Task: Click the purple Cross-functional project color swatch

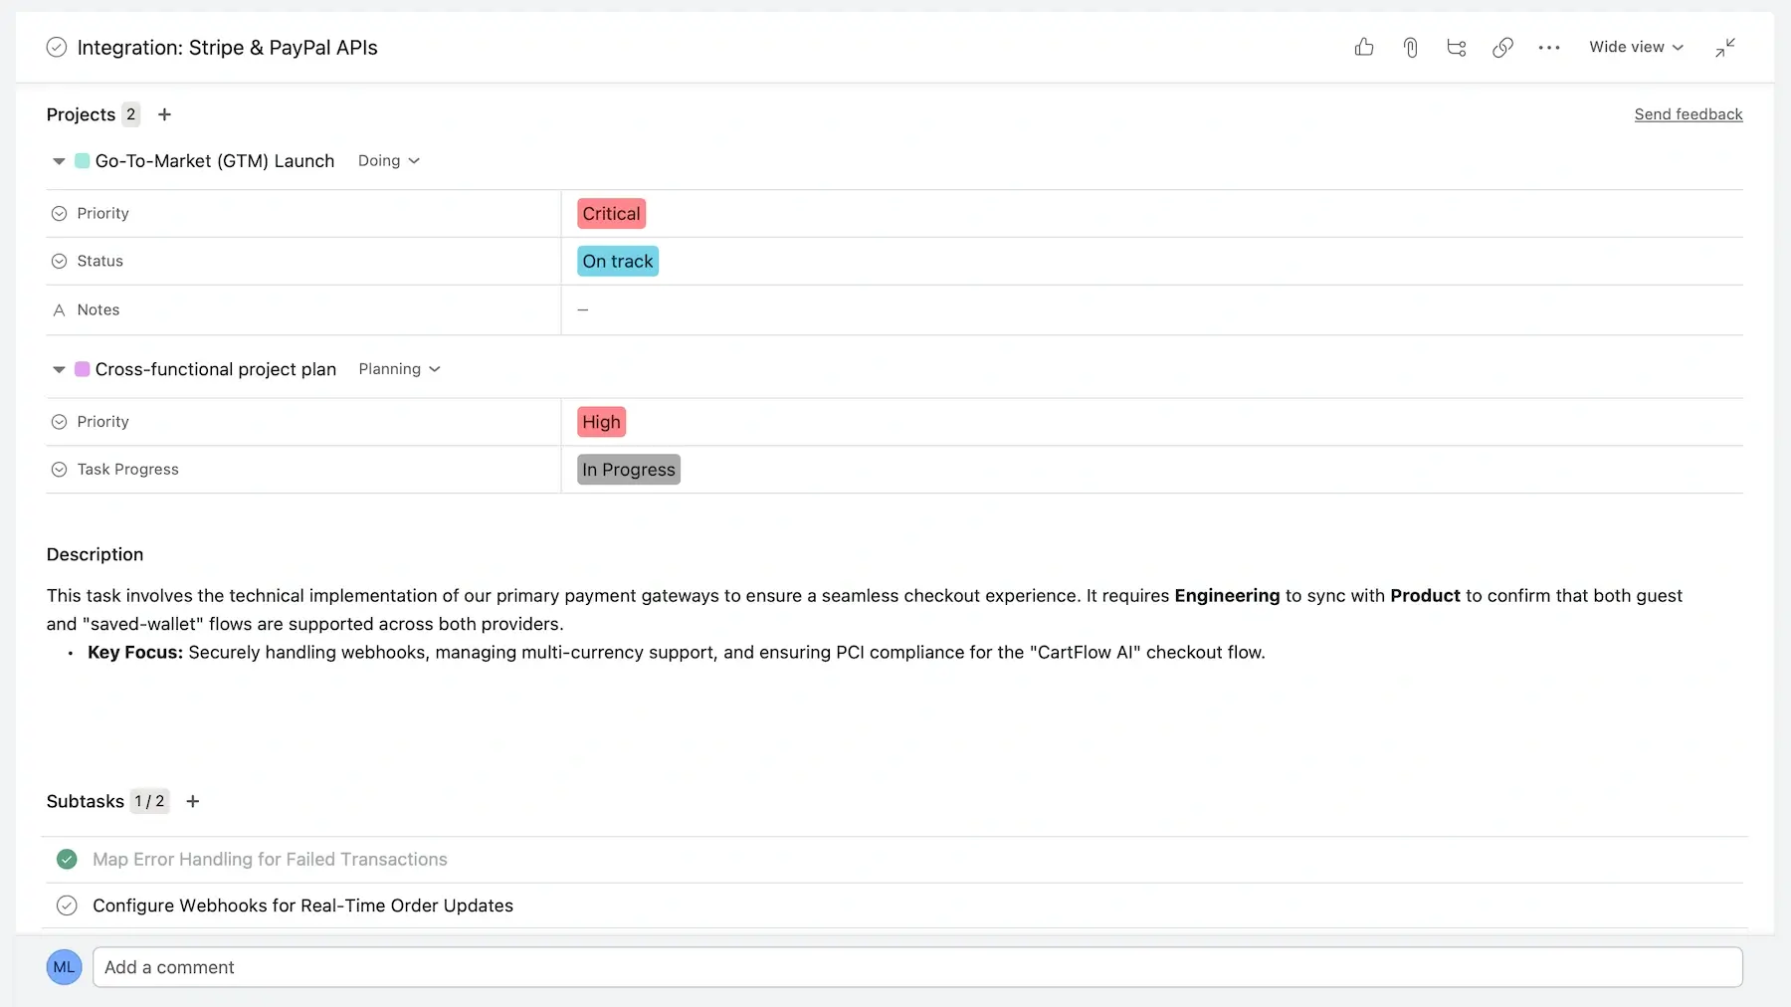Action: (82, 368)
